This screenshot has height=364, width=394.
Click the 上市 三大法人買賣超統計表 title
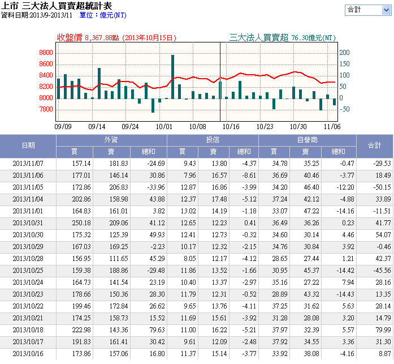57,6
